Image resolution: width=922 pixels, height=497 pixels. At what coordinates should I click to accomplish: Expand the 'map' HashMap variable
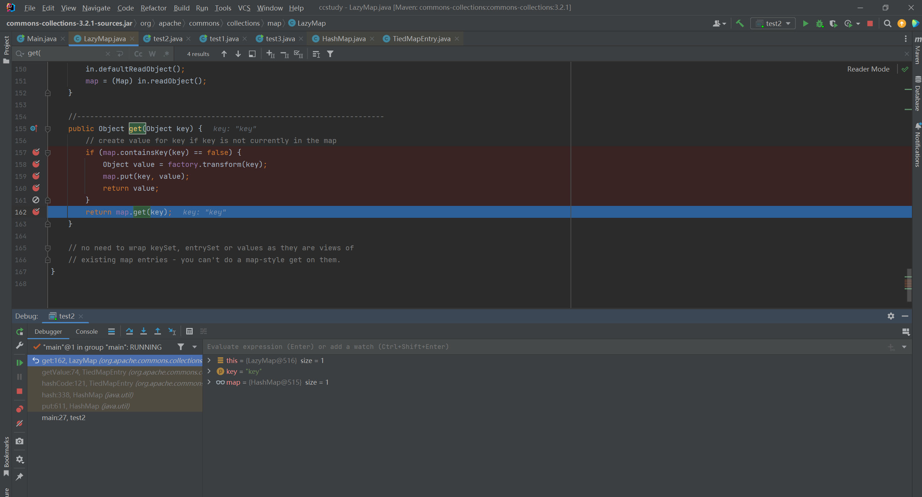tap(209, 382)
